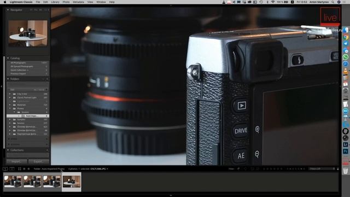
Task: Go forward to next source arrow
Action: pos(28,169)
